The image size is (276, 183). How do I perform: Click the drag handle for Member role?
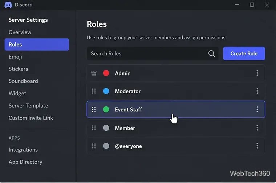[94, 128]
